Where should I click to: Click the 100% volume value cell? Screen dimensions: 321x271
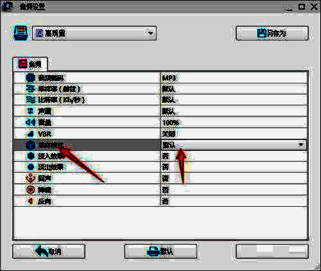(x=234, y=123)
